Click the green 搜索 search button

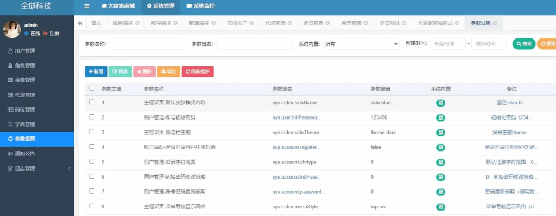(x=524, y=44)
